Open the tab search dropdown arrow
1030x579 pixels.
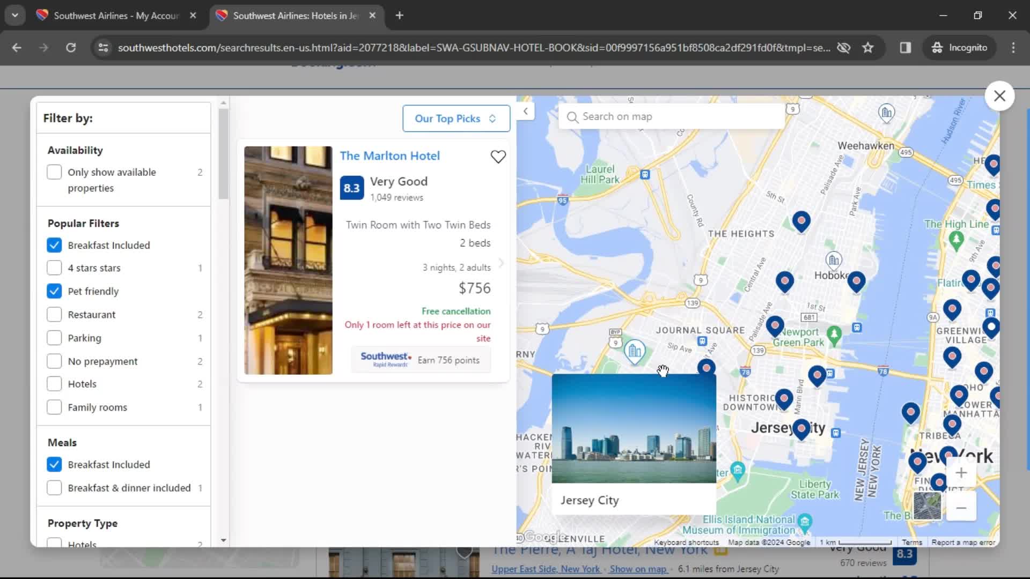(15, 16)
